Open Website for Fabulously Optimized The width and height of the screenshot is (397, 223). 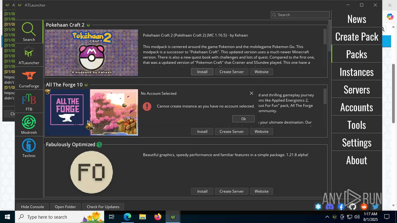pos(261,191)
